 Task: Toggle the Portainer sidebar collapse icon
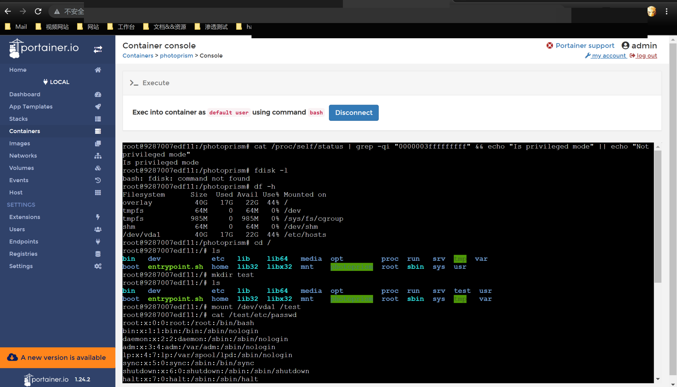point(98,49)
